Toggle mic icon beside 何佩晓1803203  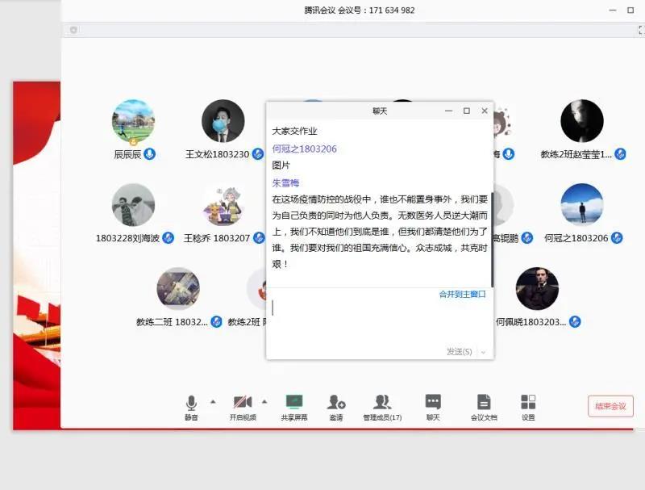pos(575,321)
